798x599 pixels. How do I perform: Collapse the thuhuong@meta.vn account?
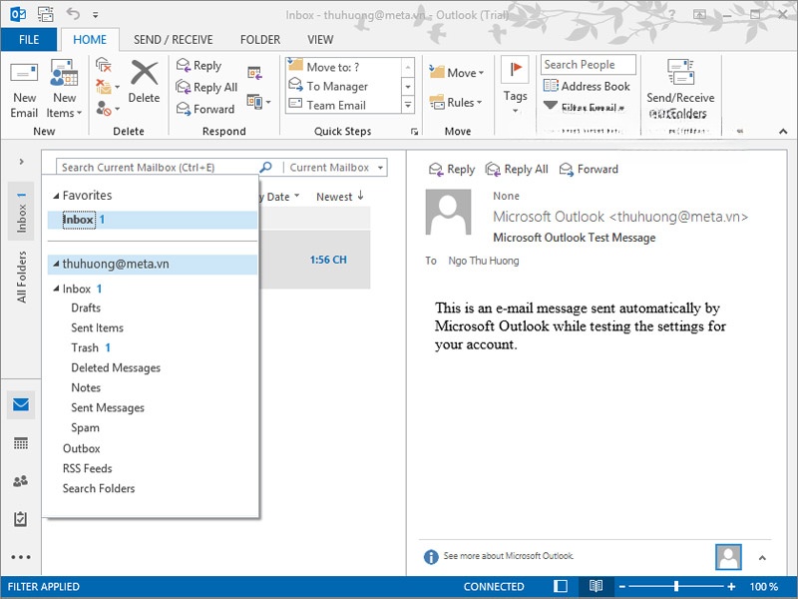point(56,264)
